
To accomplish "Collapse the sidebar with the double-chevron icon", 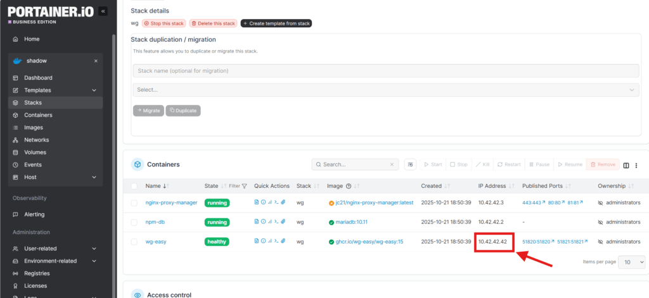I will (103, 11).
